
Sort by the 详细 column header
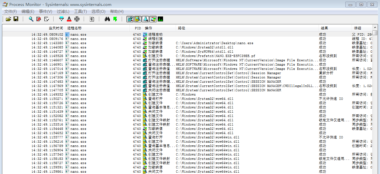tap(361, 28)
